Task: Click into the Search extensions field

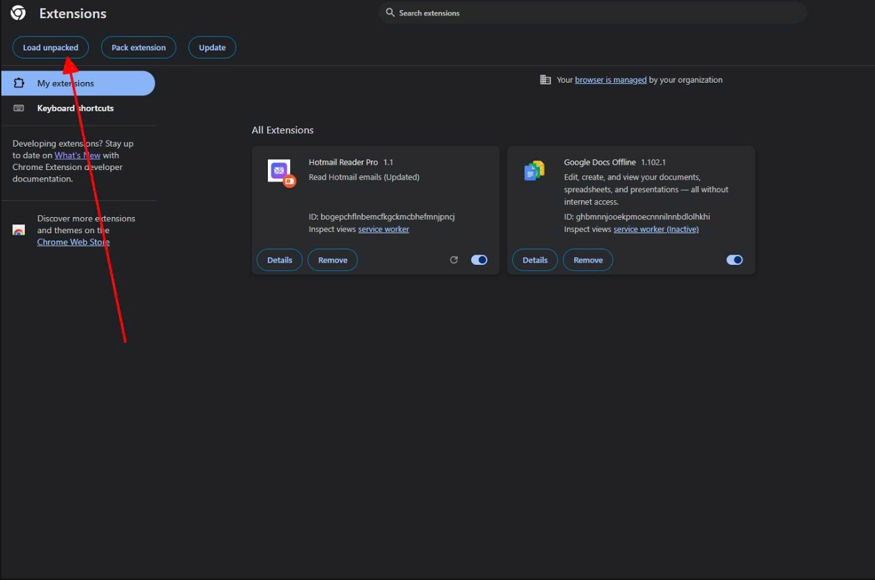Action: [x=592, y=13]
